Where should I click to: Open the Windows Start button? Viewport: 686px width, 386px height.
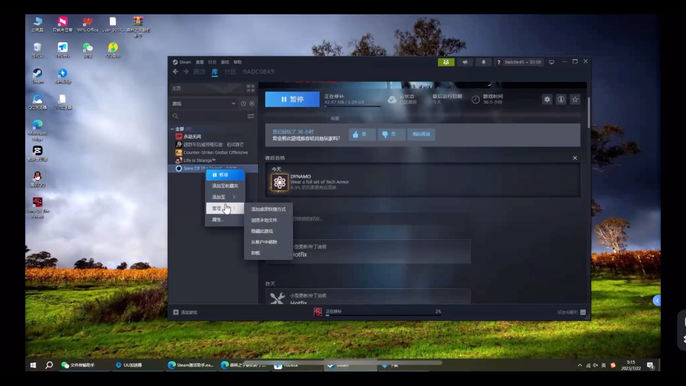coord(33,365)
